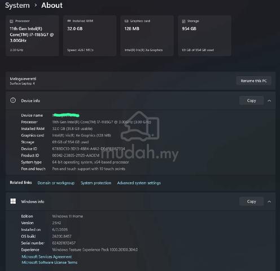Go back to System in the breadcrumb
The height and width of the screenshot is (271, 280).
(17, 5)
